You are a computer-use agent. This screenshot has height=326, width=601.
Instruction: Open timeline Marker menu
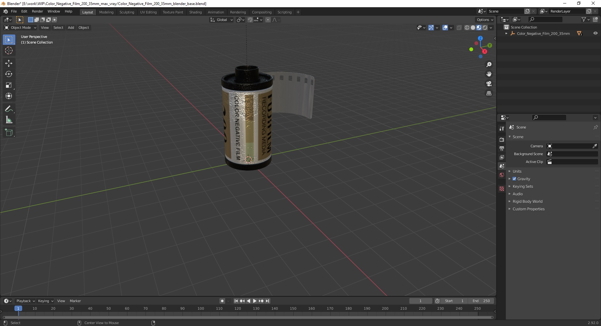[x=75, y=301]
